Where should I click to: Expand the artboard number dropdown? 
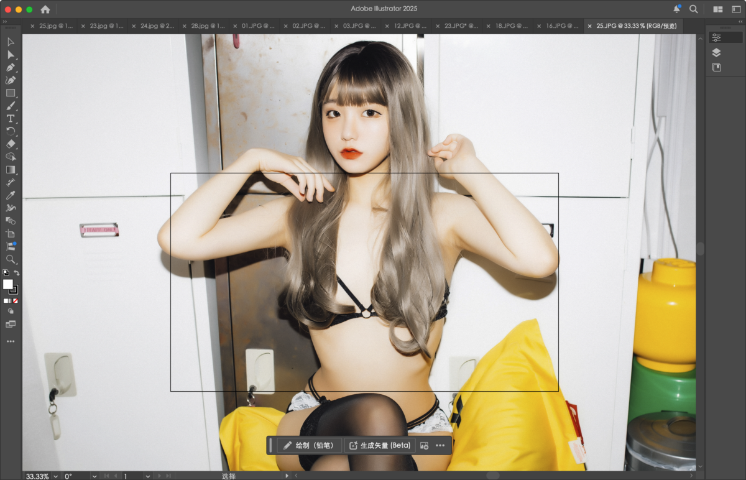(x=147, y=476)
